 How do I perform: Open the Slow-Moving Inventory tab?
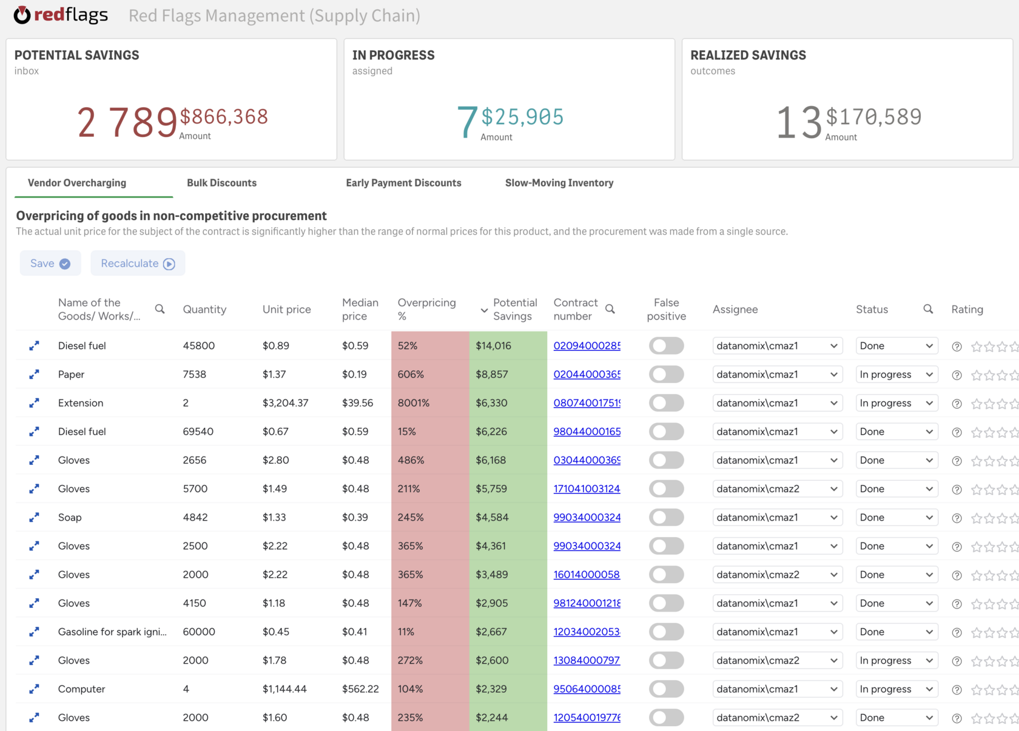tap(559, 183)
